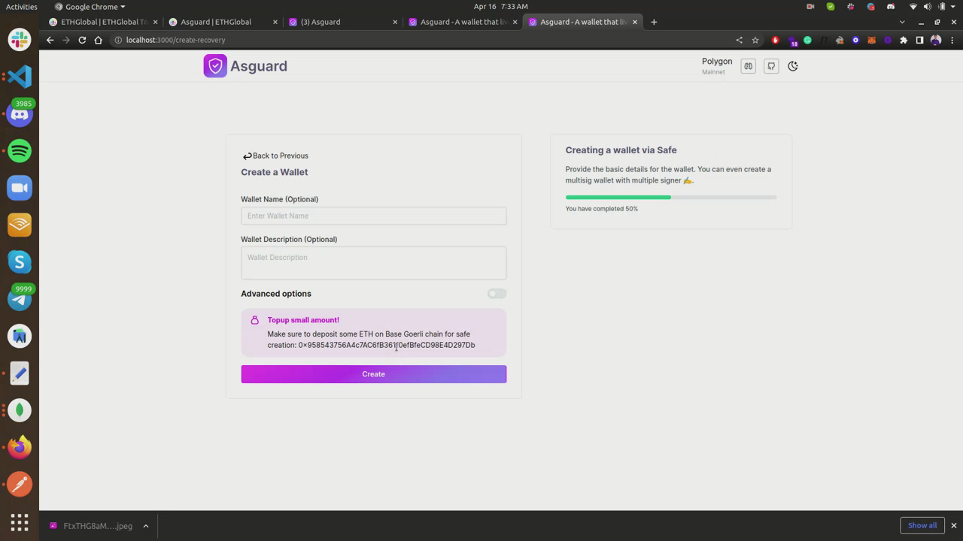963x541 pixels.
Task: Open Zoom from the dock
Action: click(20, 188)
